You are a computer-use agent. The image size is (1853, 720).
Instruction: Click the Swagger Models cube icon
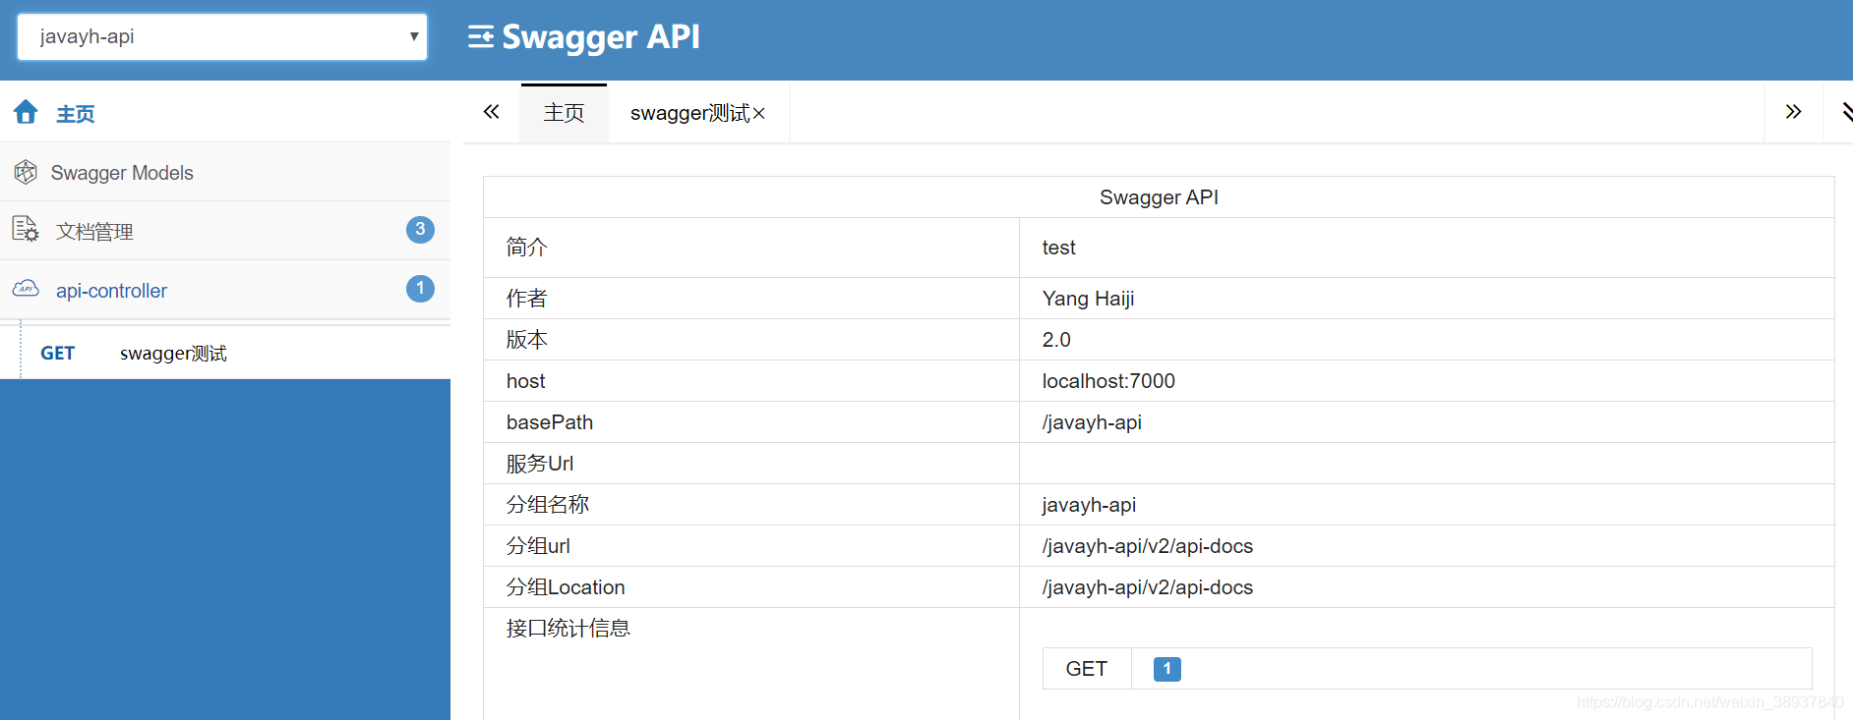pos(26,172)
